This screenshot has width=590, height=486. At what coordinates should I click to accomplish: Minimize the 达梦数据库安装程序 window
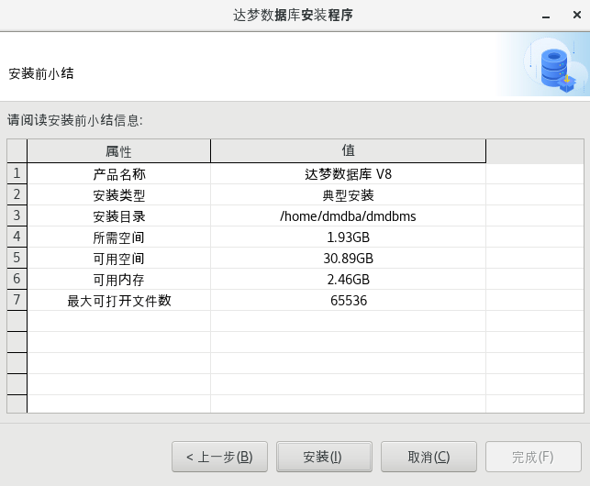[x=546, y=16]
